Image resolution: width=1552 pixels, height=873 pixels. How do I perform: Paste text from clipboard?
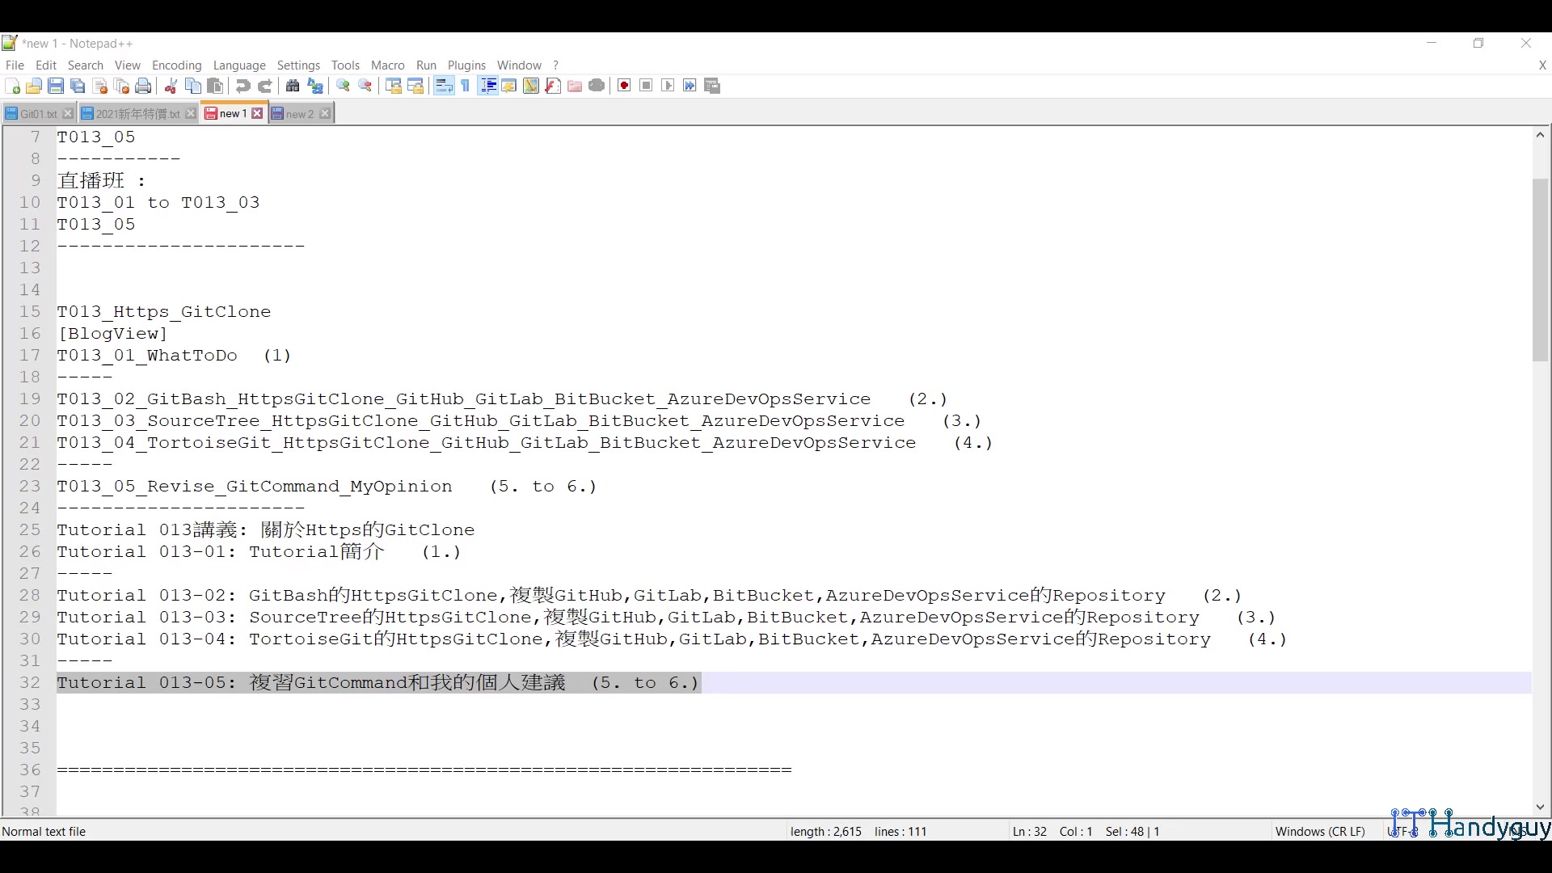click(x=215, y=86)
